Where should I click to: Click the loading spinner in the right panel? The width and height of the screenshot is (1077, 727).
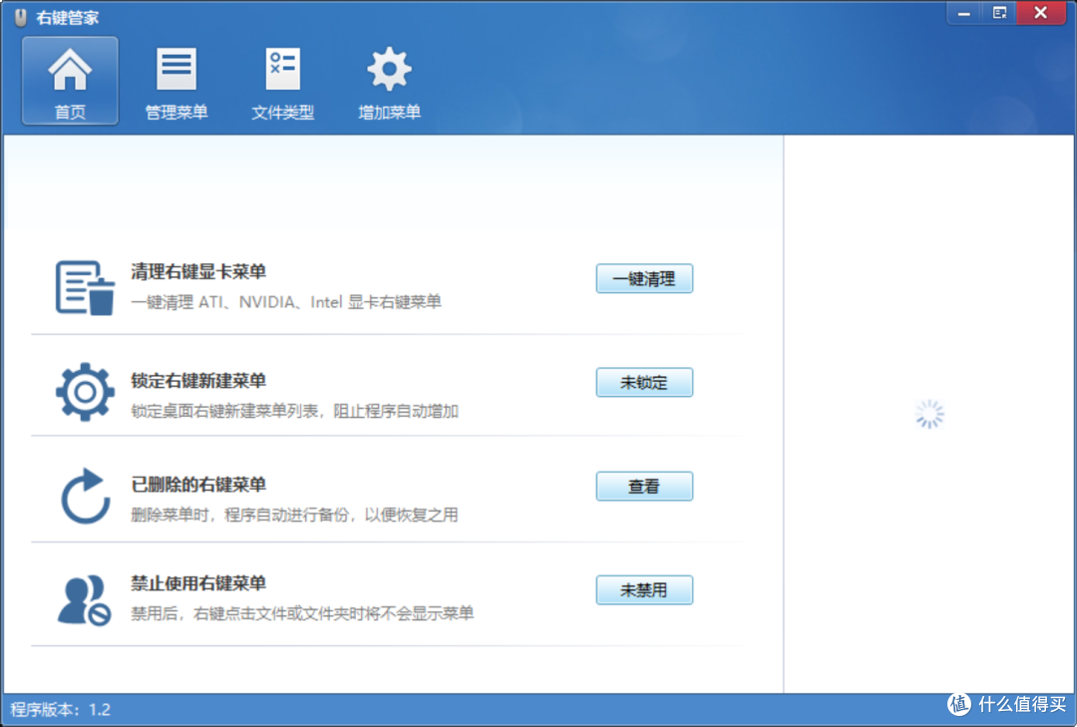[x=930, y=414]
